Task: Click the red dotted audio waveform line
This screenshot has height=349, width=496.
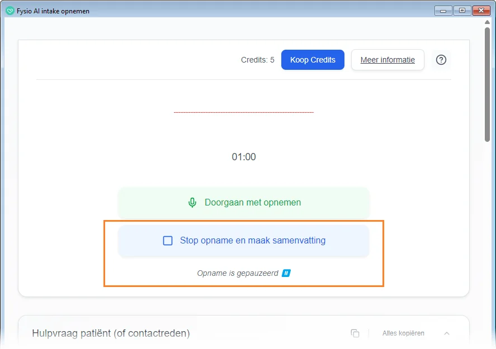Action: click(x=244, y=112)
